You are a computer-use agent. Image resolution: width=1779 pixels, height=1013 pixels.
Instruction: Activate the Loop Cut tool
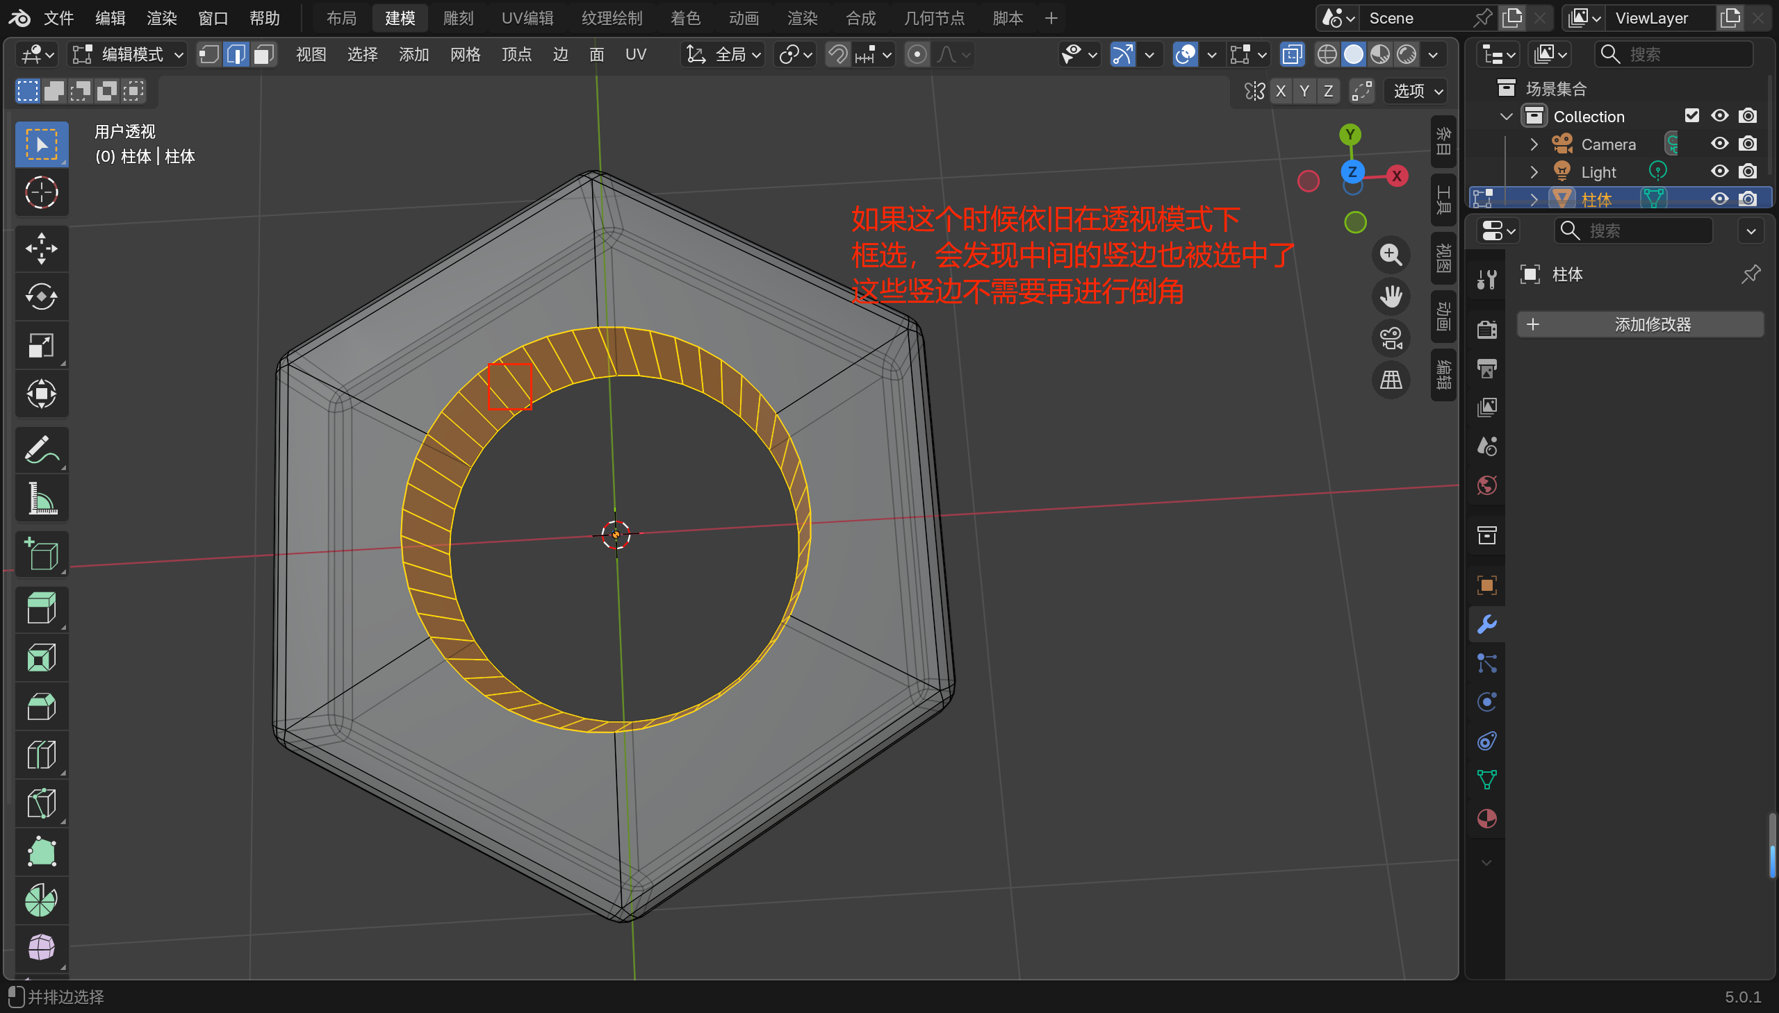pos(41,755)
